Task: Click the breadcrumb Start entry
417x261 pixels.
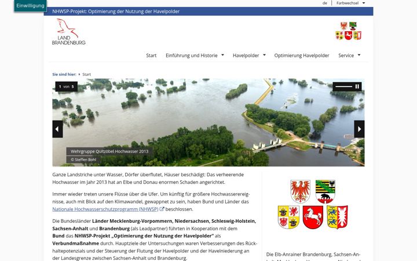Action: coord(86,74)
